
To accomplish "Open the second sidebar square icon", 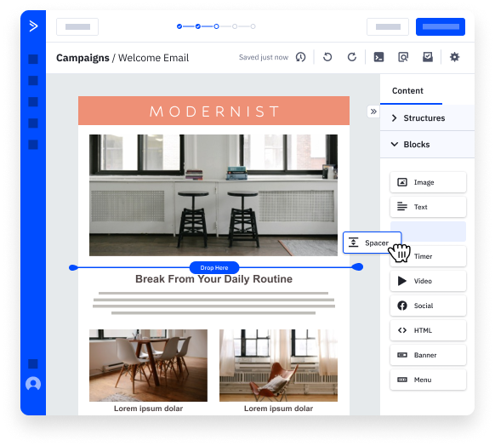I will click(x=33, y=81).
